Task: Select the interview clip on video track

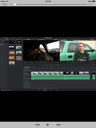Action: click(x=47, y=74)
